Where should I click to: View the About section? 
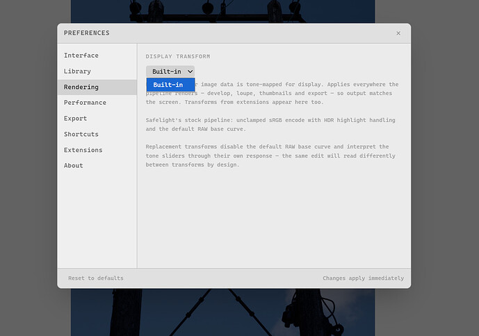click(x=97, y=166)
